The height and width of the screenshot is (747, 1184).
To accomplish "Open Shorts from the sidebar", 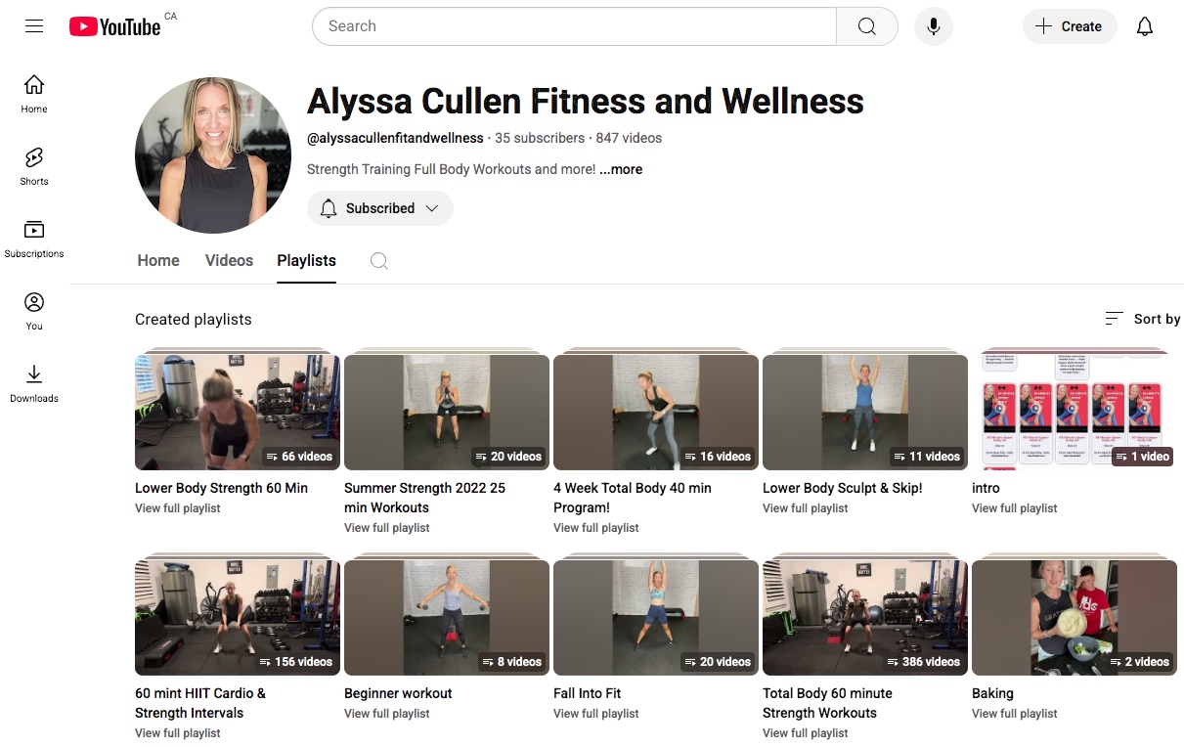I will [33, 166].
